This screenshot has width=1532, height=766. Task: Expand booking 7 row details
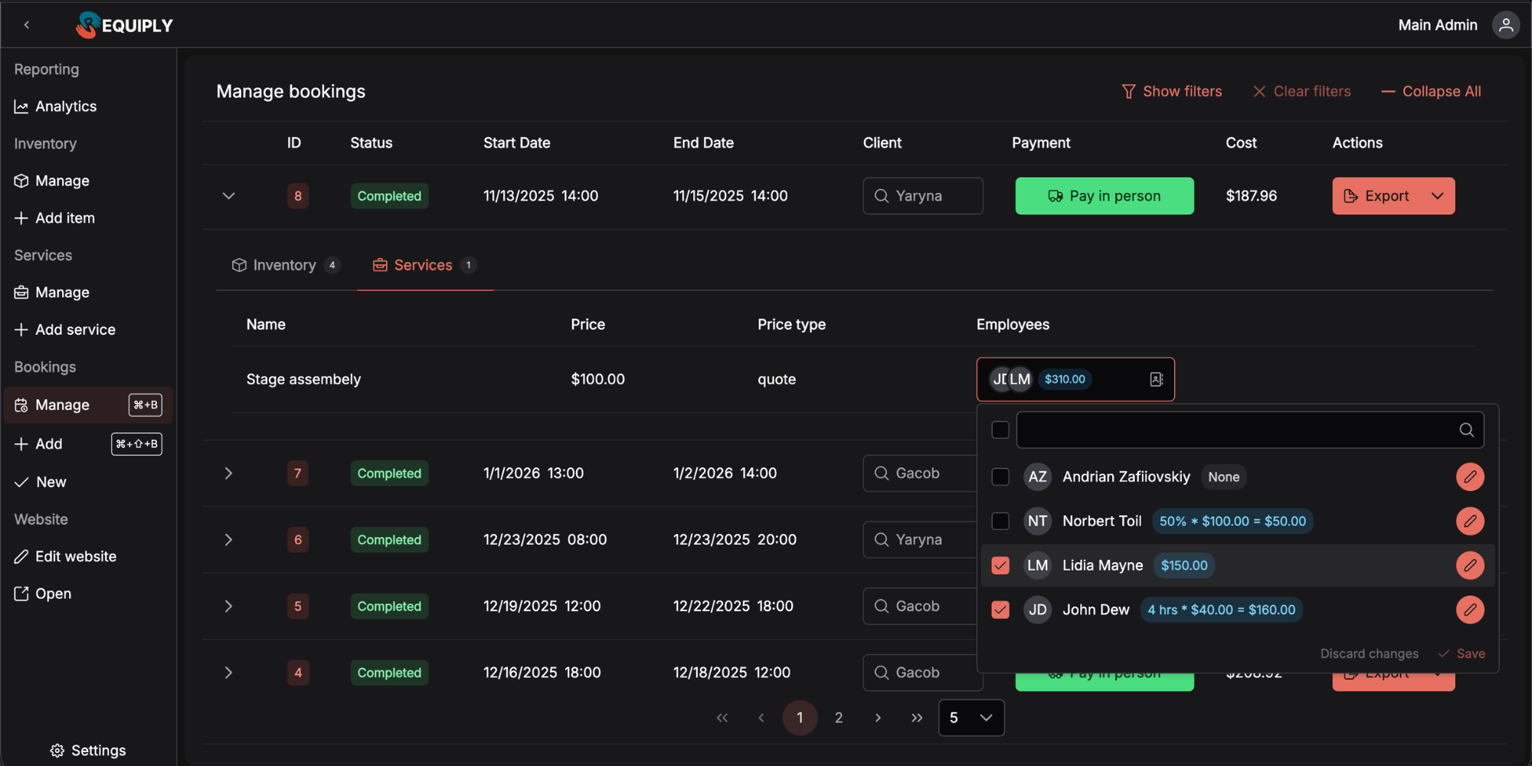[228, 473]
